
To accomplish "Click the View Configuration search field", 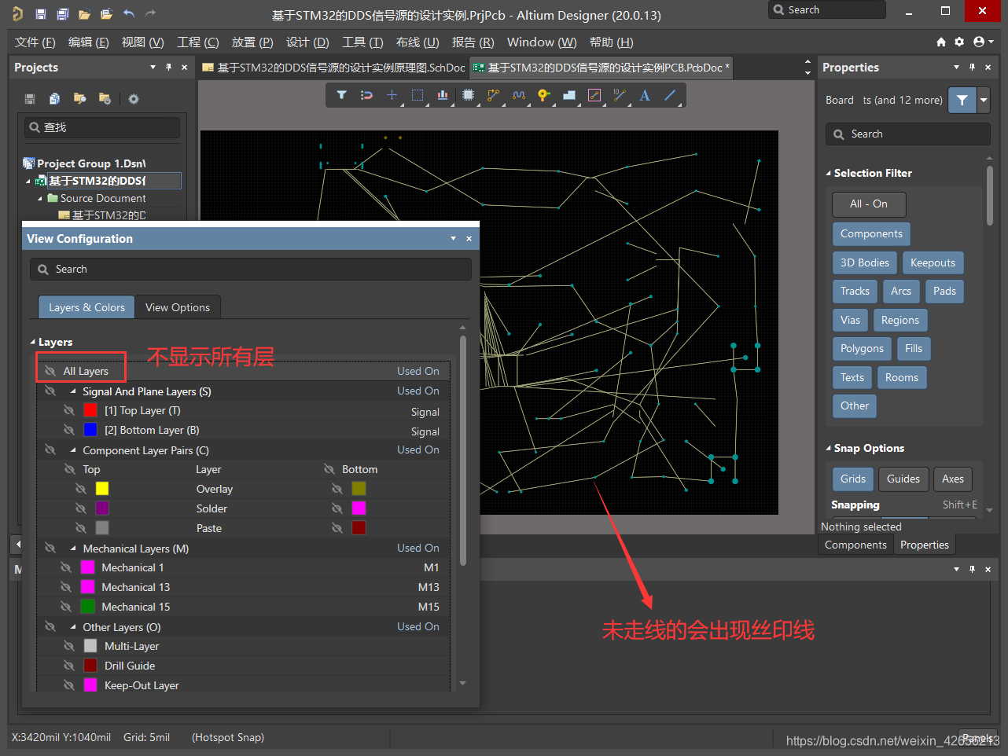I will click(251, 269).
